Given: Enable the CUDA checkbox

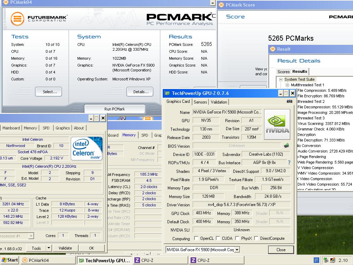Looking at the screenshot, I should (218, 238).
